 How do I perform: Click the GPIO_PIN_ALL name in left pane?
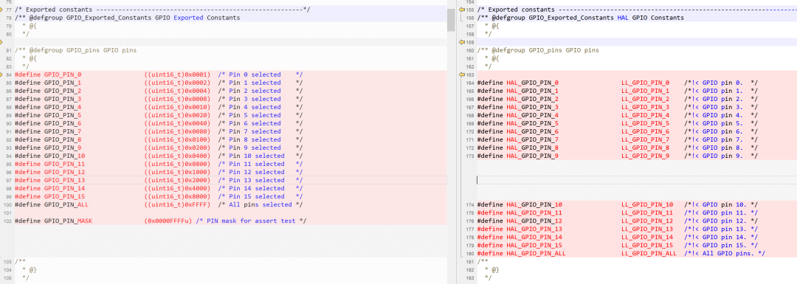66,205
